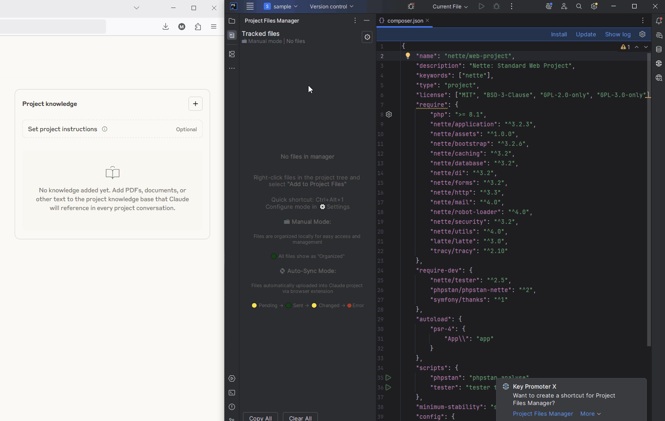Show more tool windows via the ellipsis icon
Viewport: 665px width, 421px height.
point(232,68)
